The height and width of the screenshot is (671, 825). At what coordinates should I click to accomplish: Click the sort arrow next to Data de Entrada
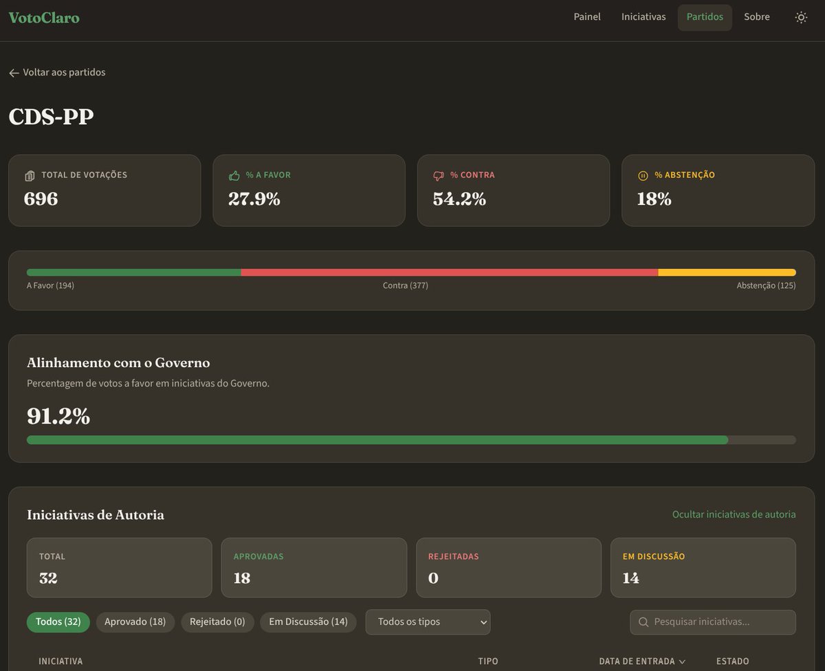pos(682,661)
